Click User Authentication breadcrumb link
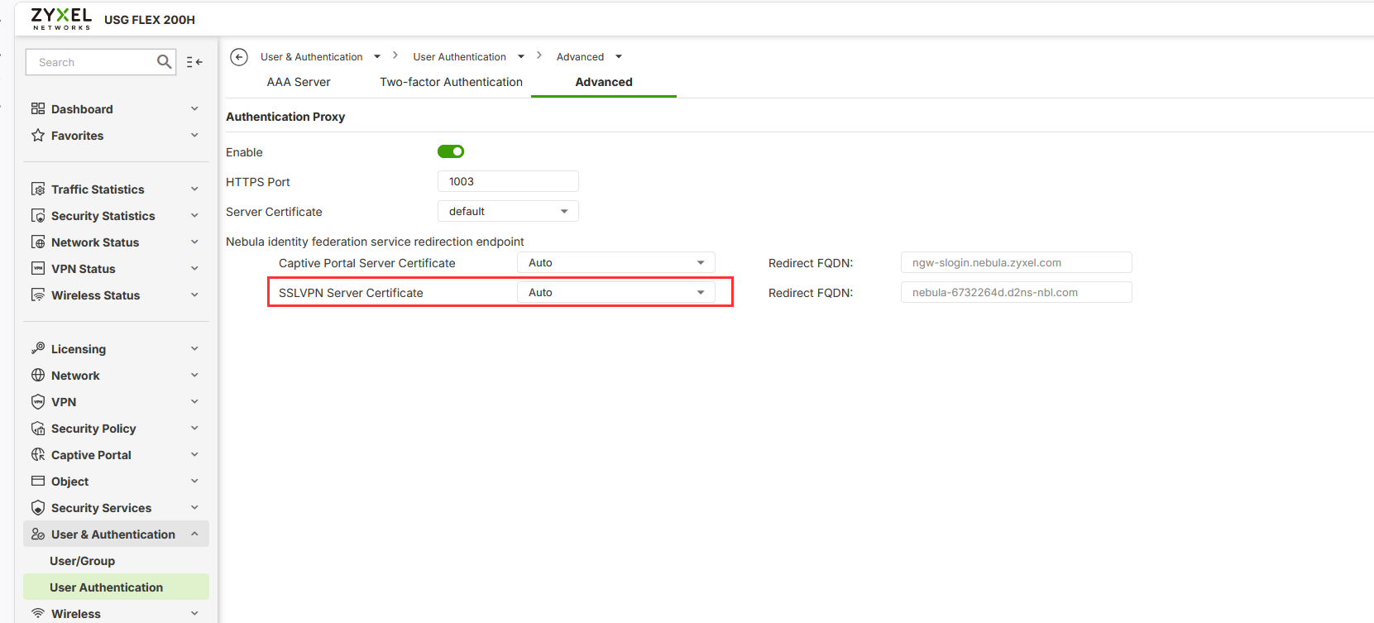 460,57
